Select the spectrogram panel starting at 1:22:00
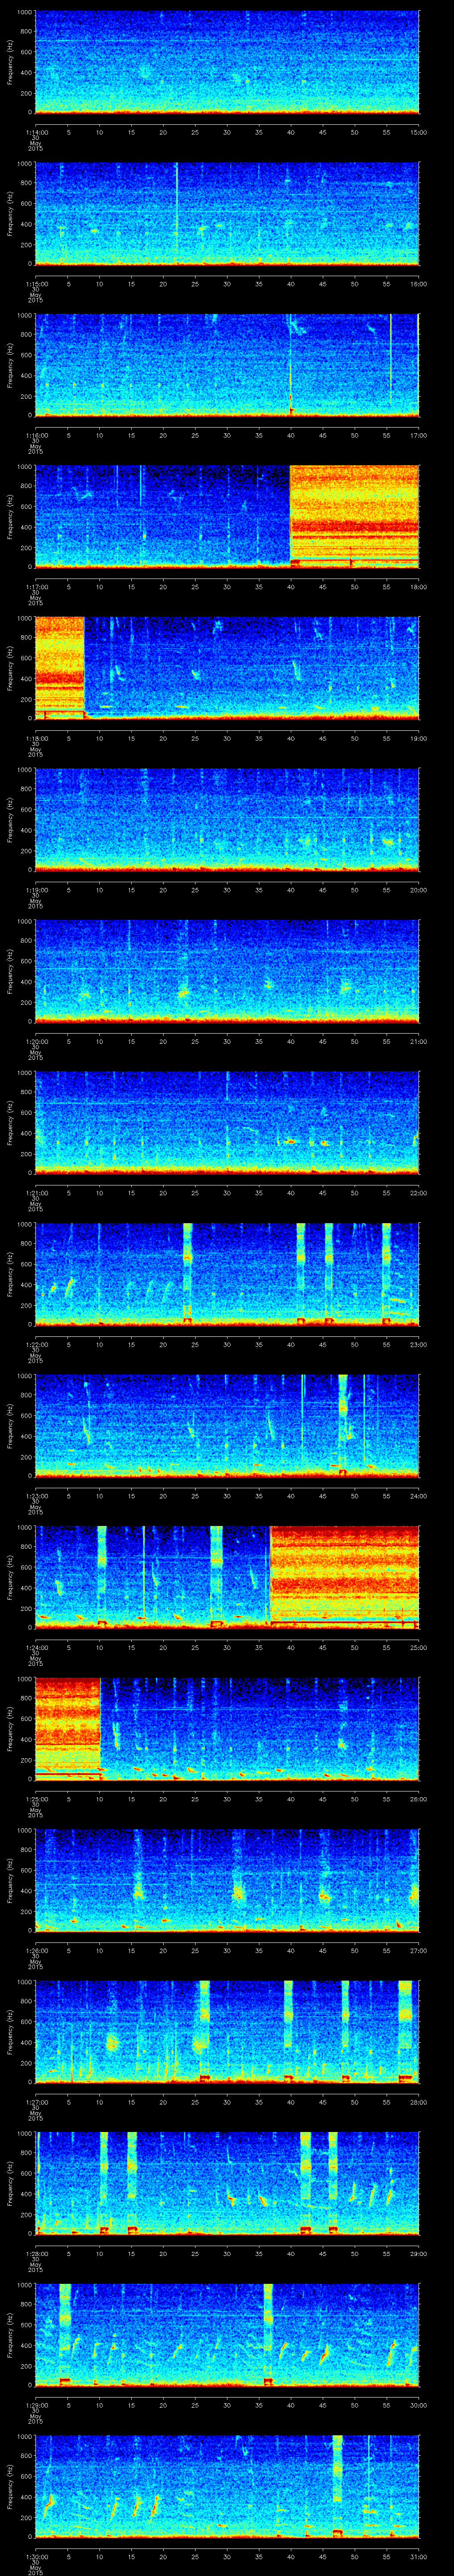This screenshot has height=2576, width=454. tap(227, 1274)
